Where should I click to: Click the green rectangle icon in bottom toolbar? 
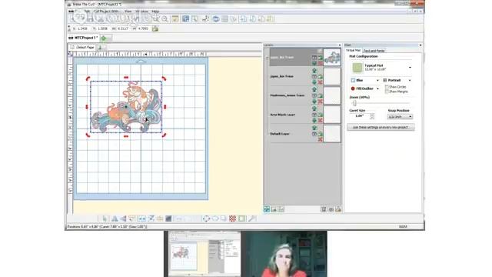click(x=241, y=219)
